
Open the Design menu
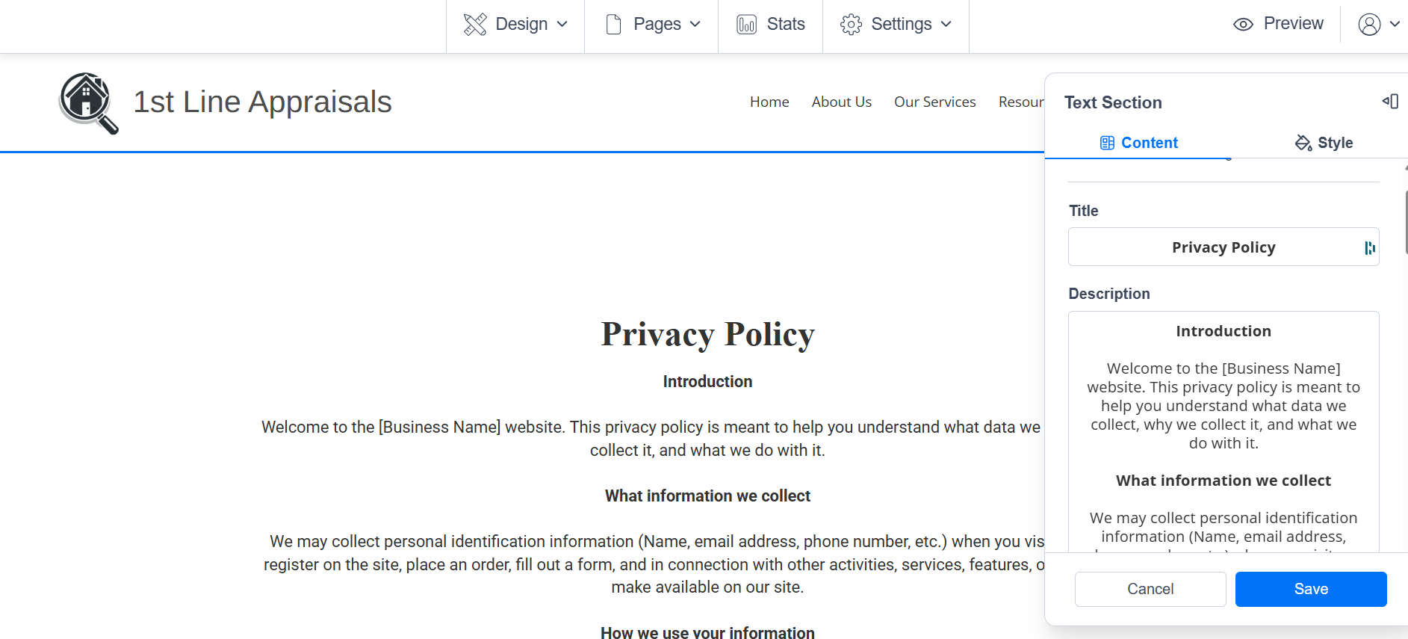(x=515, y=25)
